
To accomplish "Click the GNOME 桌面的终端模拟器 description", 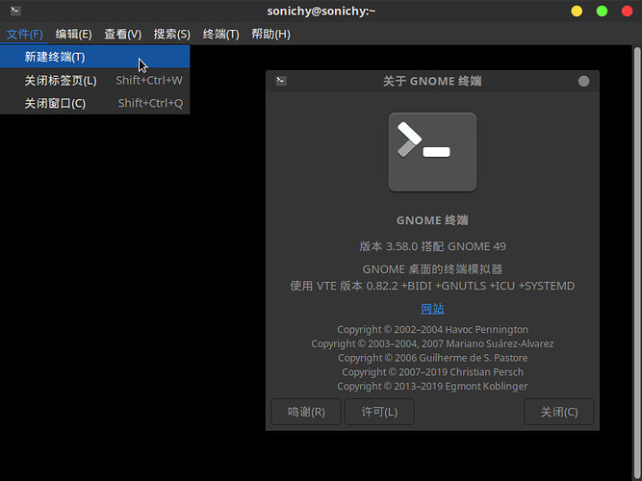I will point(432,269).
